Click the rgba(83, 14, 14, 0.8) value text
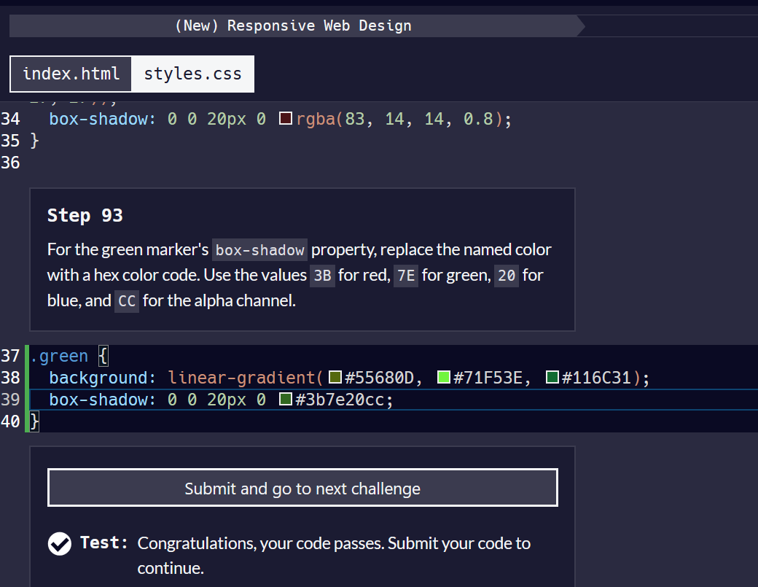Viewport: 758px width, 587px height. 399,119
